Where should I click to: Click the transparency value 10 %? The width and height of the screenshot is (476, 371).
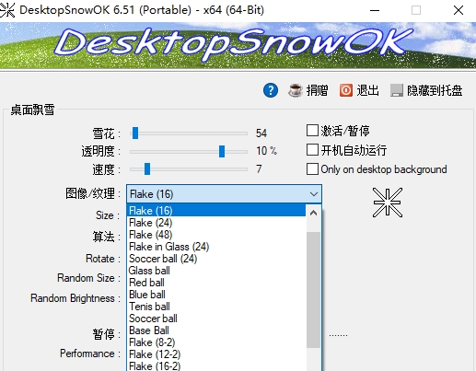(x=266, y=151)
